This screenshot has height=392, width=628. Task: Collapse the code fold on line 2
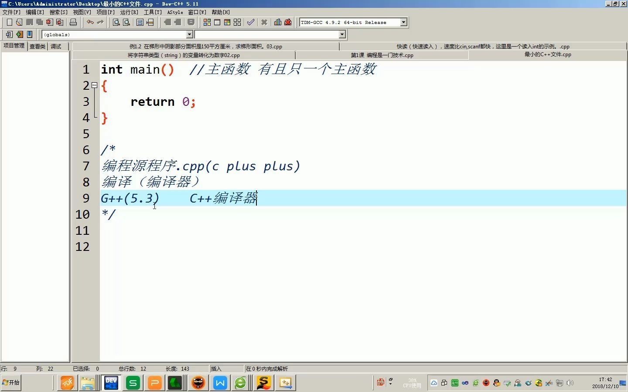pyautogui.click(x=94, y=85)
